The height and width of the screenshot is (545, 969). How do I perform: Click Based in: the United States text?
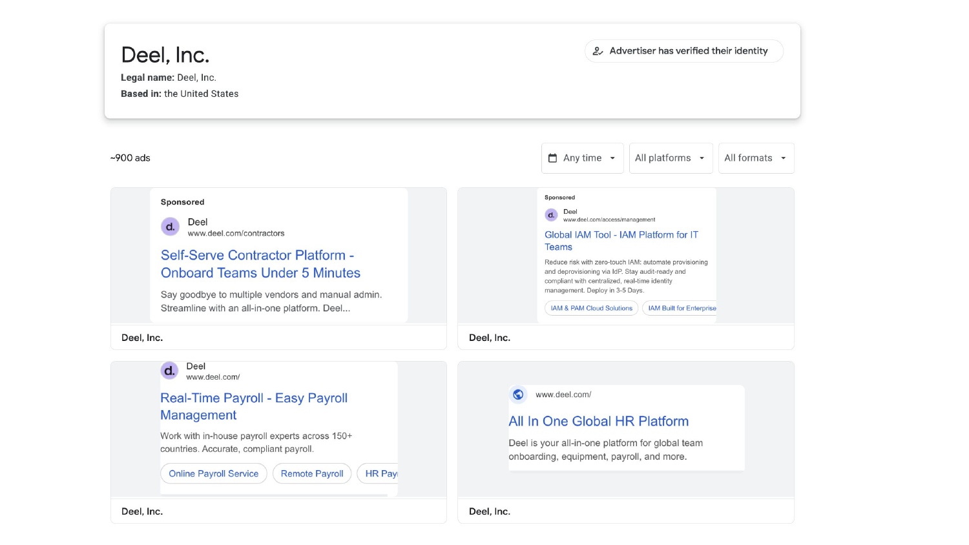pyautogui.click(x=180, y=94)
